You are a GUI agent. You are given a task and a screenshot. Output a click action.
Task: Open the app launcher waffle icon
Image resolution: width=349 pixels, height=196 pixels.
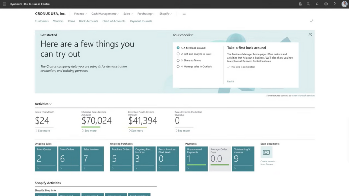4,4
